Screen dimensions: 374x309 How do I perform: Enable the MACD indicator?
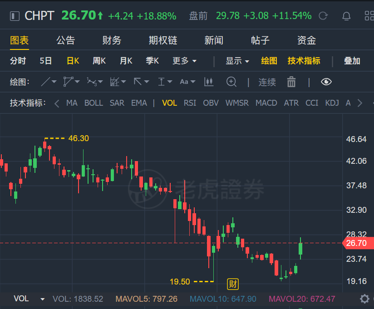click(266, 103)
